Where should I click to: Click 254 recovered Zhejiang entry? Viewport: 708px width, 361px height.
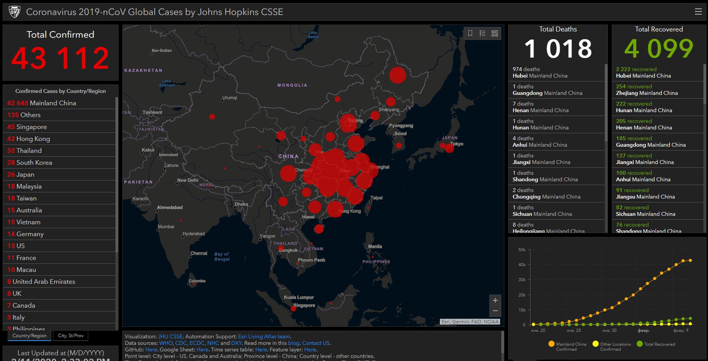click(x=658, y=89)
